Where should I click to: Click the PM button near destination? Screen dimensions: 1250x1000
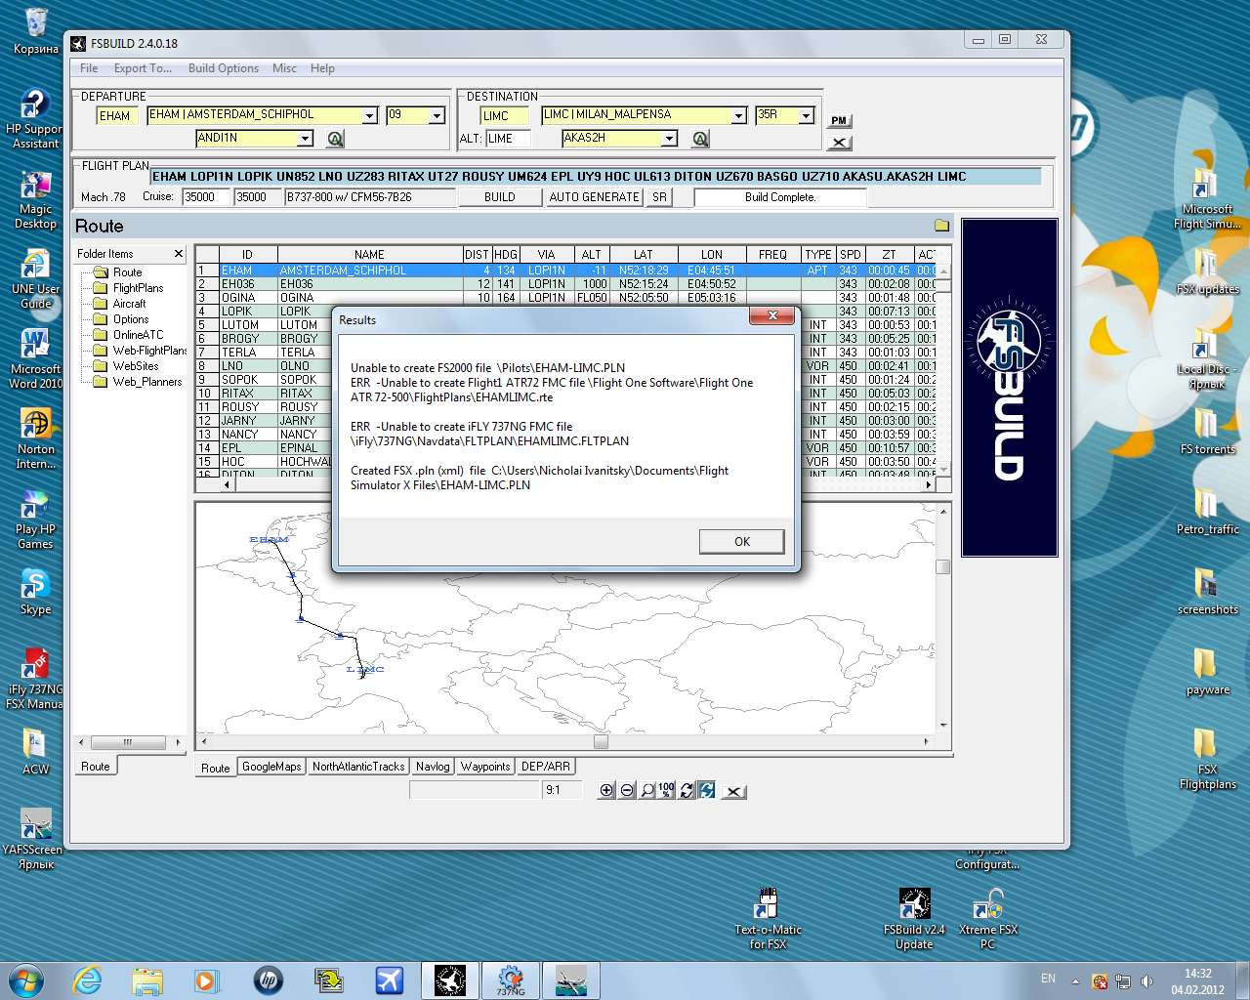(839, 121)
